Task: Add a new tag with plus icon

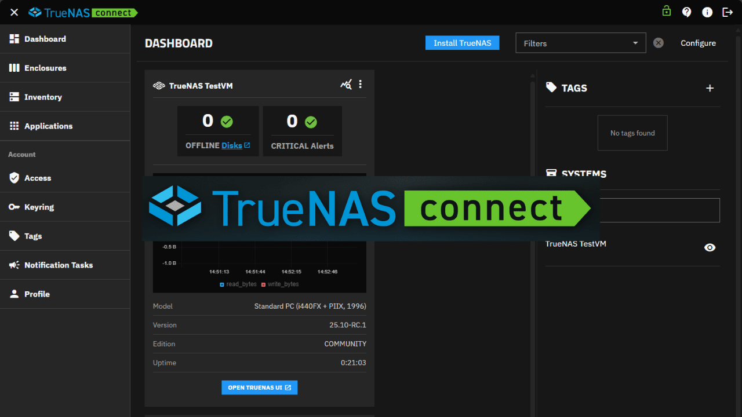Action: [x=710, y=88]
